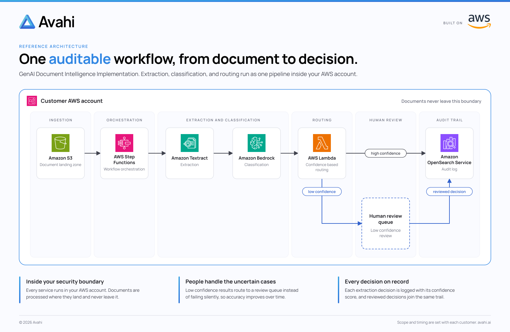Click the Amazon S3 label
510x332 pixels.
pos(61,158)
